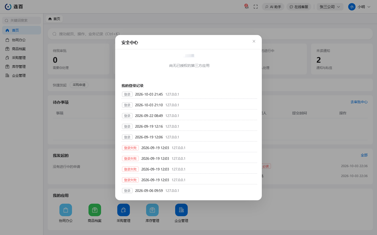Click the 待我审批 card showing 0
The width and height of the screenshot is (377, 235).
point(79,59)
